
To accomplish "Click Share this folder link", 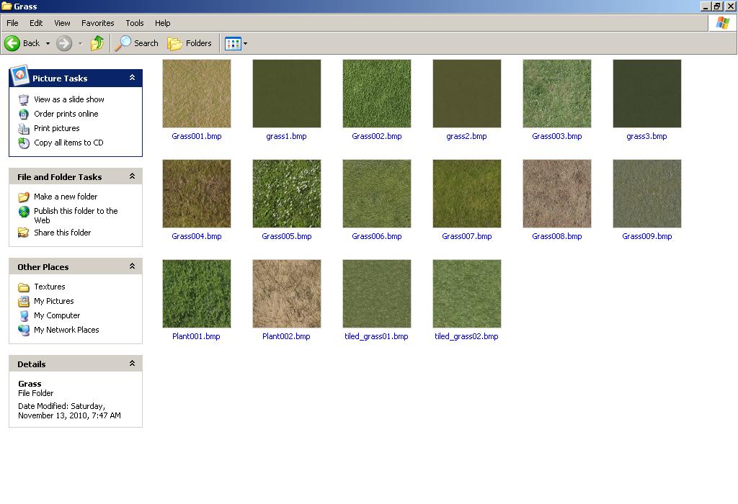I will tap(62, 233).
